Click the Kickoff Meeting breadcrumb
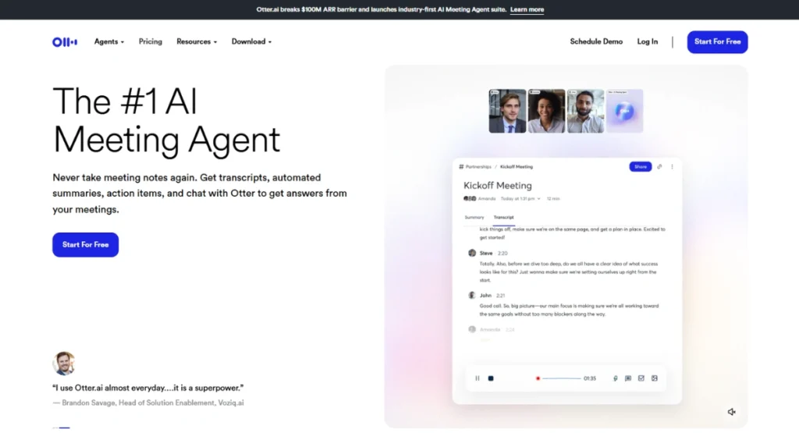 tap(517, 167)
